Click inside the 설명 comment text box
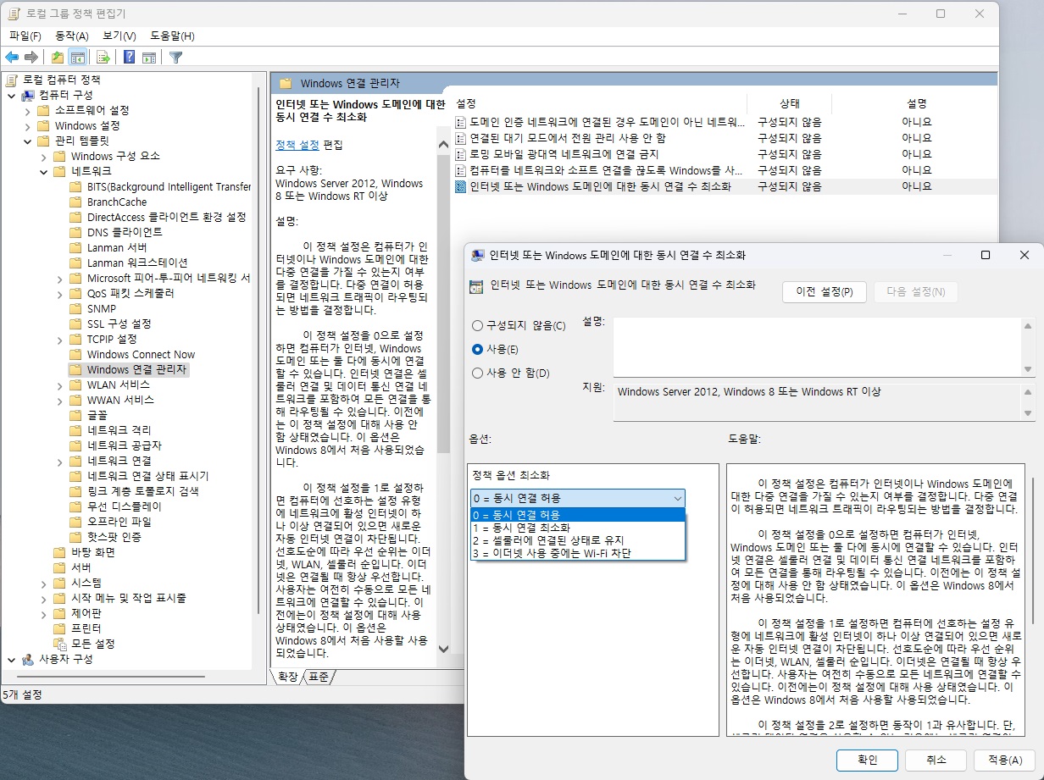The width and height of the screenshot is (1044, 780). pos(815,346)
